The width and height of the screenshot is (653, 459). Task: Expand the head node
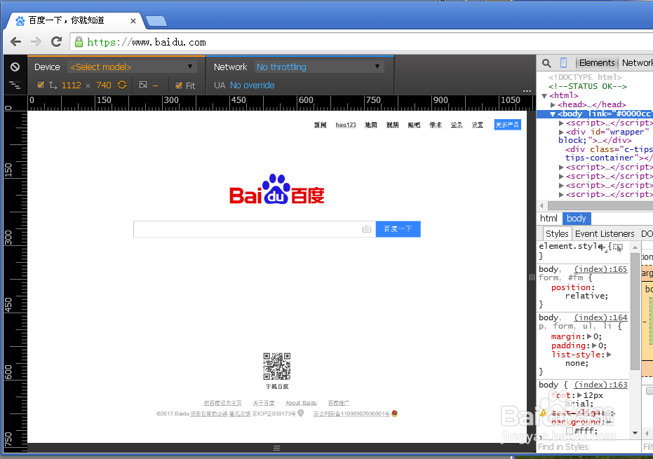[x=553, y=105]
